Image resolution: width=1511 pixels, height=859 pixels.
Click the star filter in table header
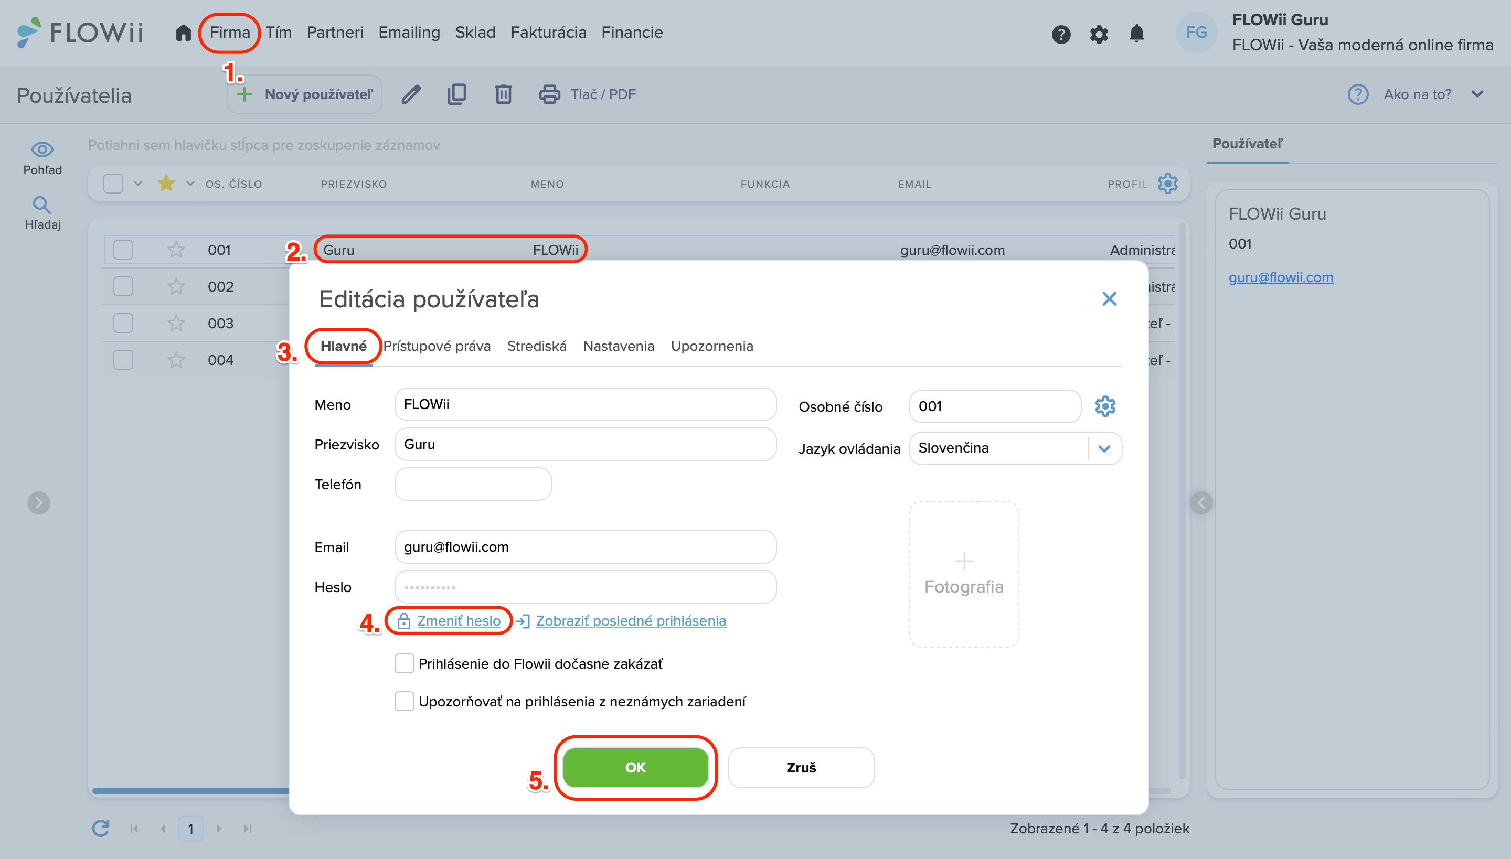pyautogui.click(x=166, y=183)
